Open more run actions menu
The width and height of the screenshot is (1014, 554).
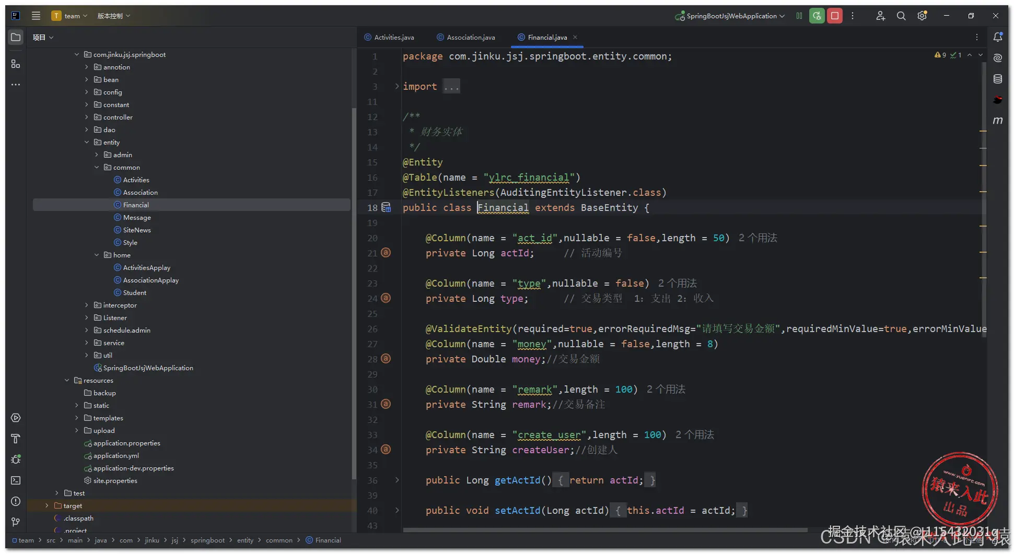click(x=853, y=16)
